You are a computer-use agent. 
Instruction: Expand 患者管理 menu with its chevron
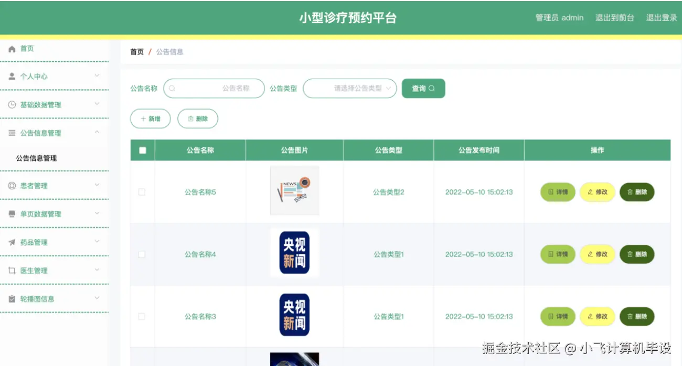(x=97, y=185)
